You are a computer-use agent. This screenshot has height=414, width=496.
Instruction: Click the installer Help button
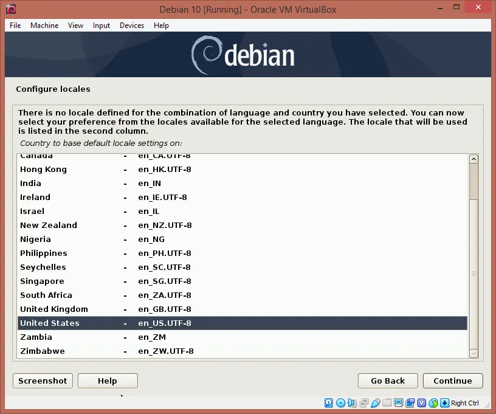tap(108, 381)
